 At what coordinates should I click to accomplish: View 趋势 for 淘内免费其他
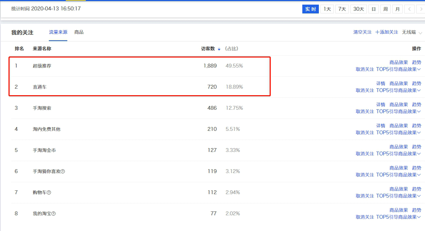417,125
